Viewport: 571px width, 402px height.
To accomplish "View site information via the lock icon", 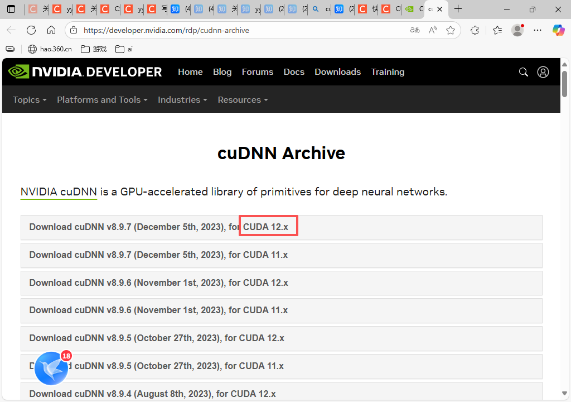I will tap(74, 30).
